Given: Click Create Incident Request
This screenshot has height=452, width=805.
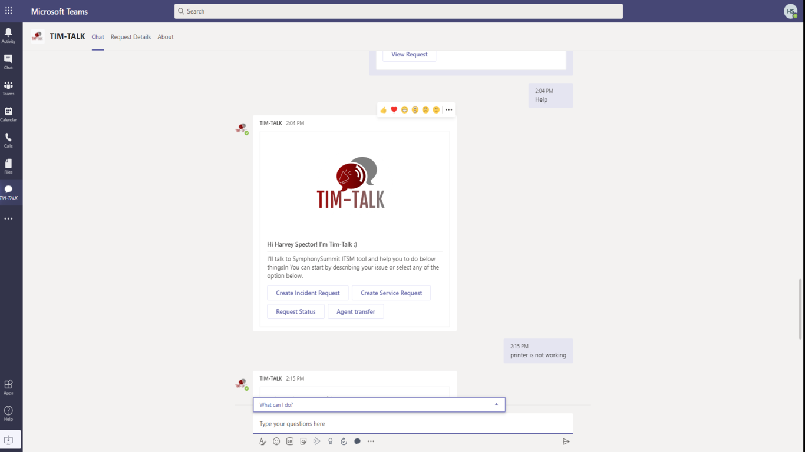Looking at the screenshot, I should [x=308, y=293].
